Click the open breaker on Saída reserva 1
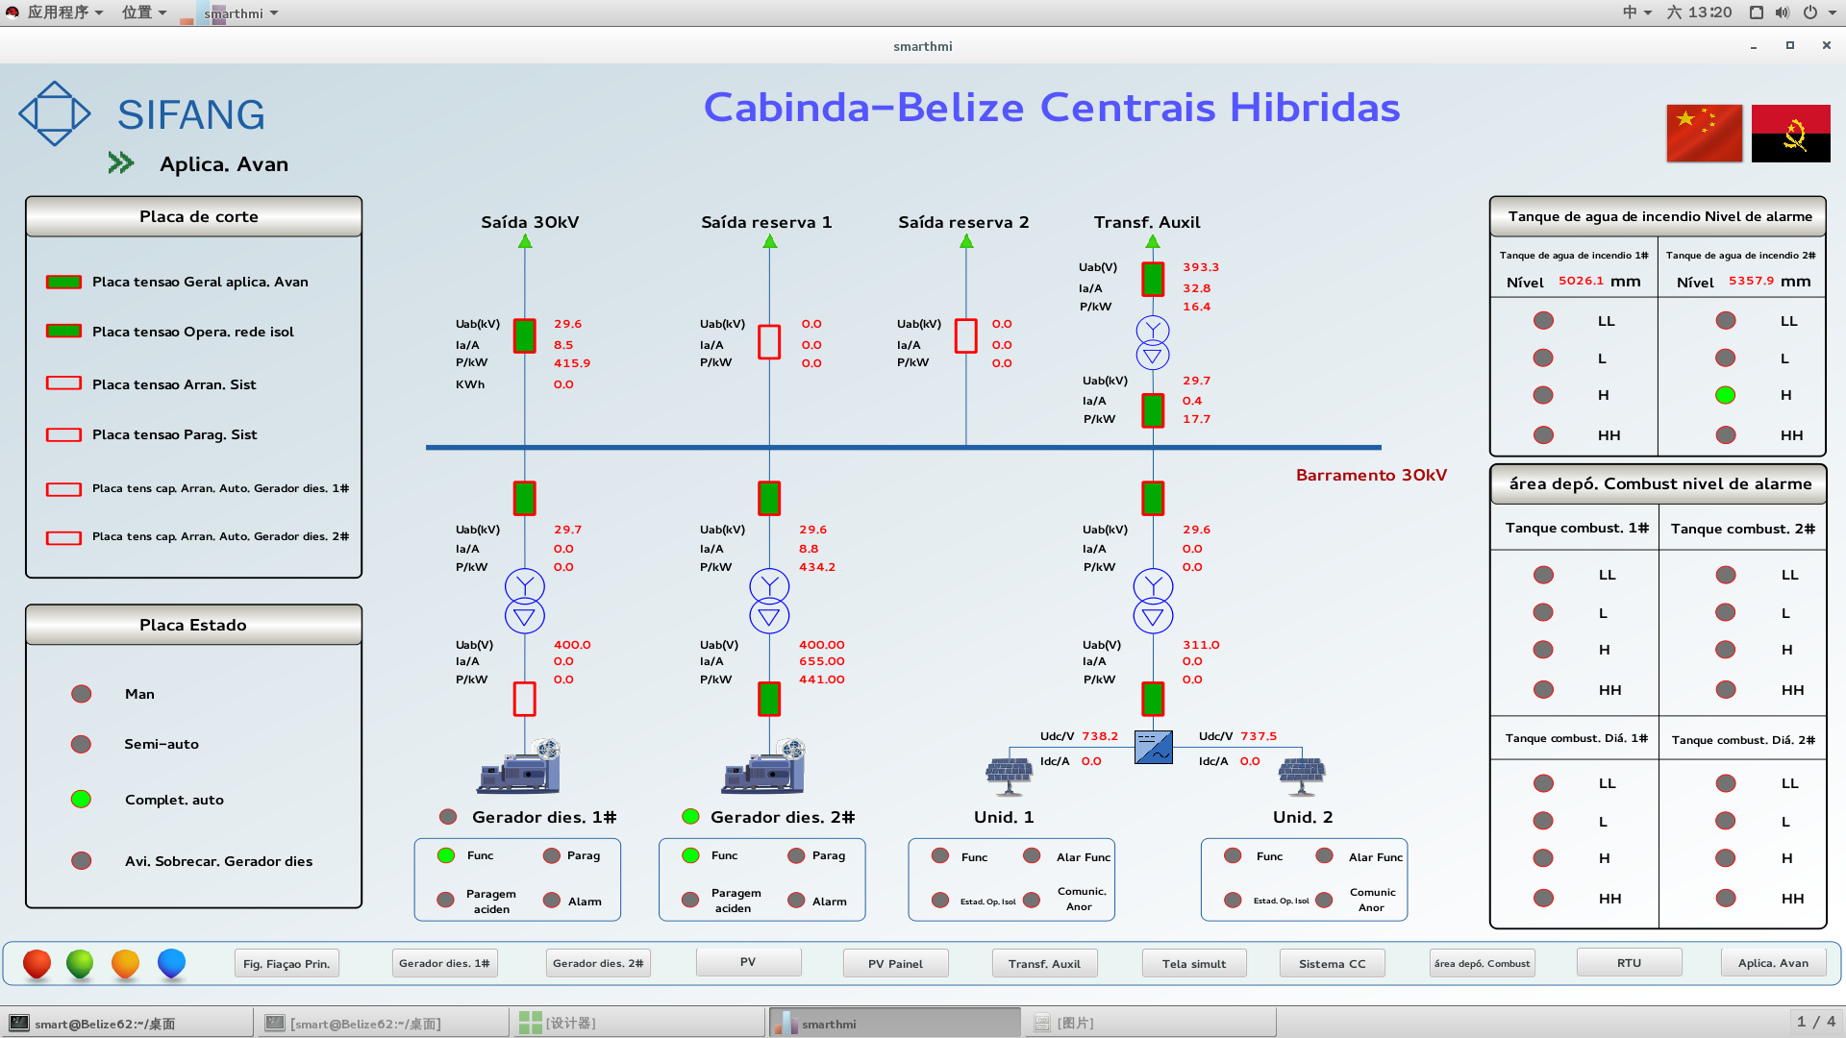The width and height of the screenshot is (1846, 1038). 769,341
